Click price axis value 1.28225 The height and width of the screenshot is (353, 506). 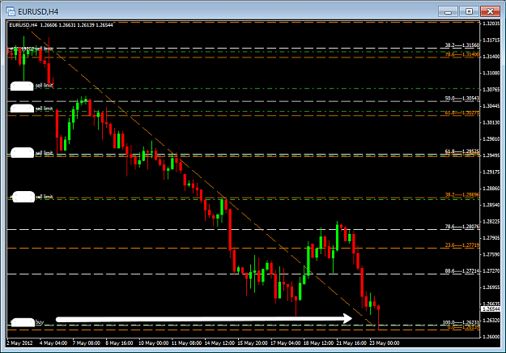(x=491, y=221)
